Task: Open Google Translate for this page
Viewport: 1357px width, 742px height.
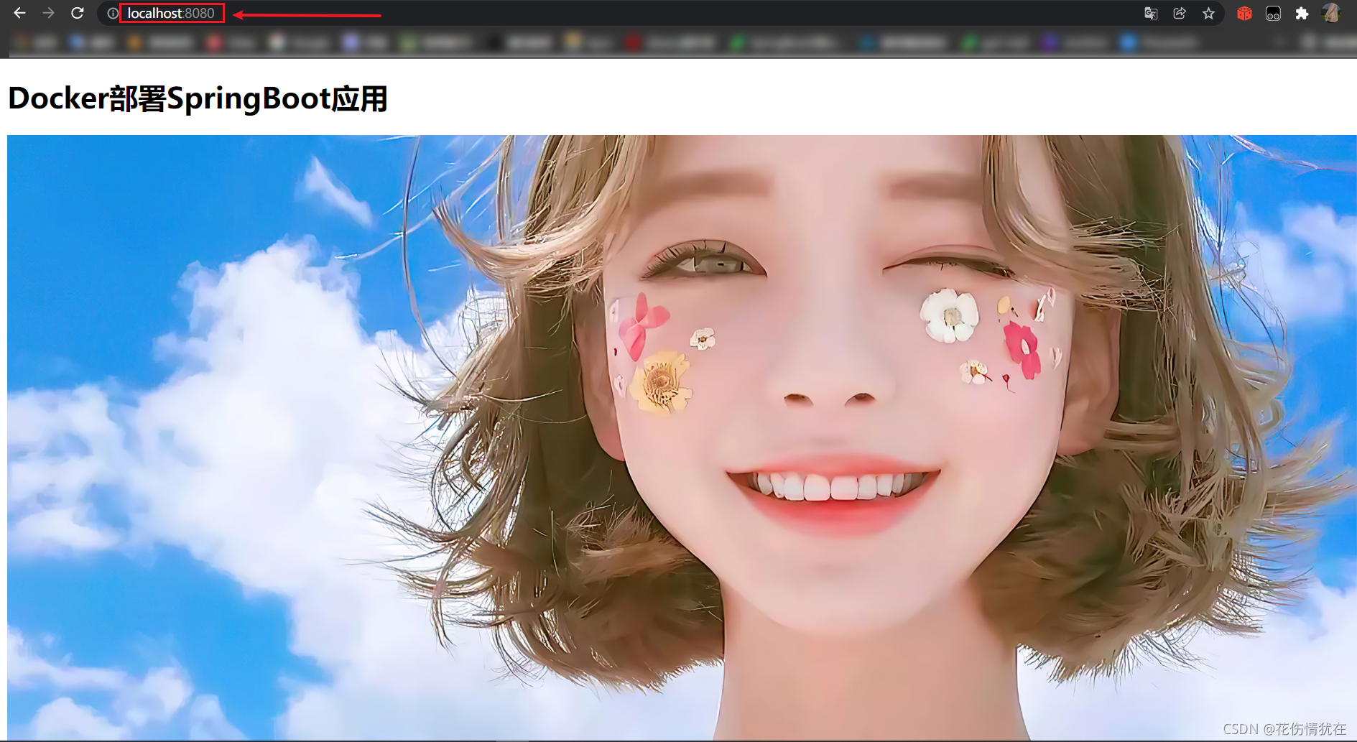Action: [x=1150, y=13]
